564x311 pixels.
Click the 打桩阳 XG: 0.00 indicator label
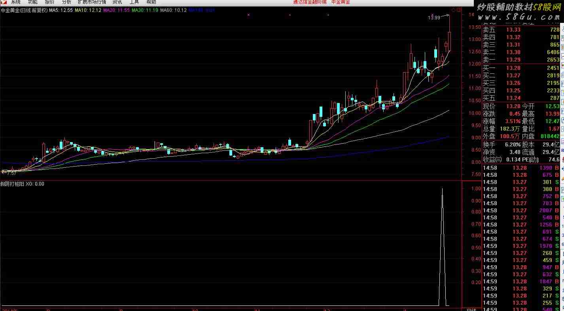click(x=23, y=184)
